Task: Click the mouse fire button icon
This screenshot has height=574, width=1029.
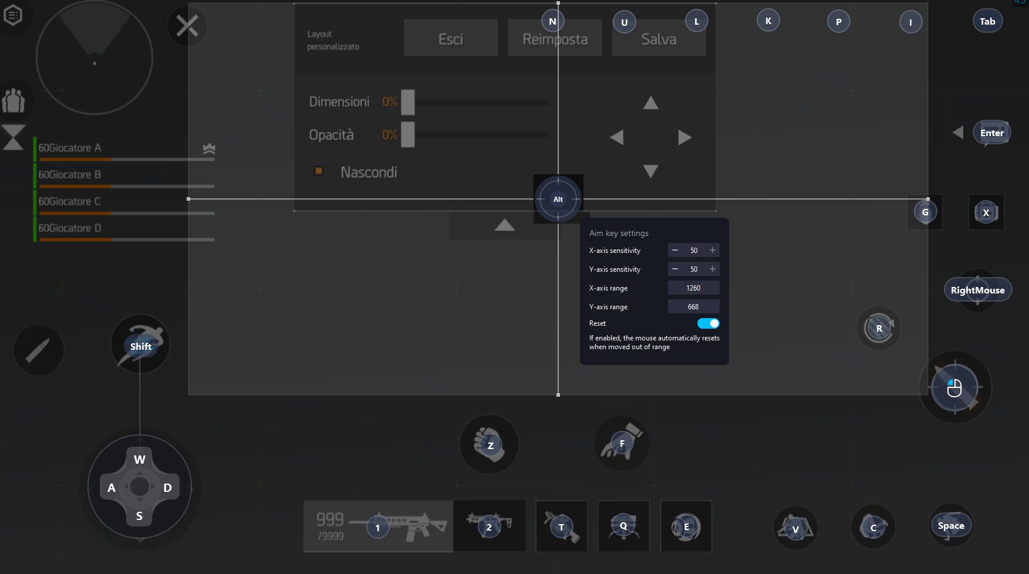Action: click(954, 388)
